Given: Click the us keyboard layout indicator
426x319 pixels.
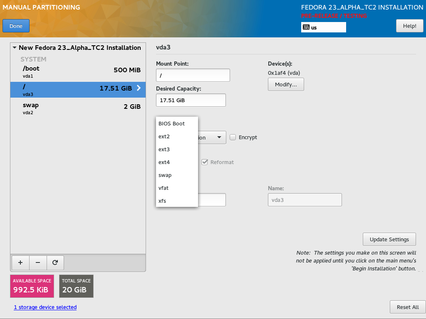Looking at the screenshot, I should coord(324,27).
